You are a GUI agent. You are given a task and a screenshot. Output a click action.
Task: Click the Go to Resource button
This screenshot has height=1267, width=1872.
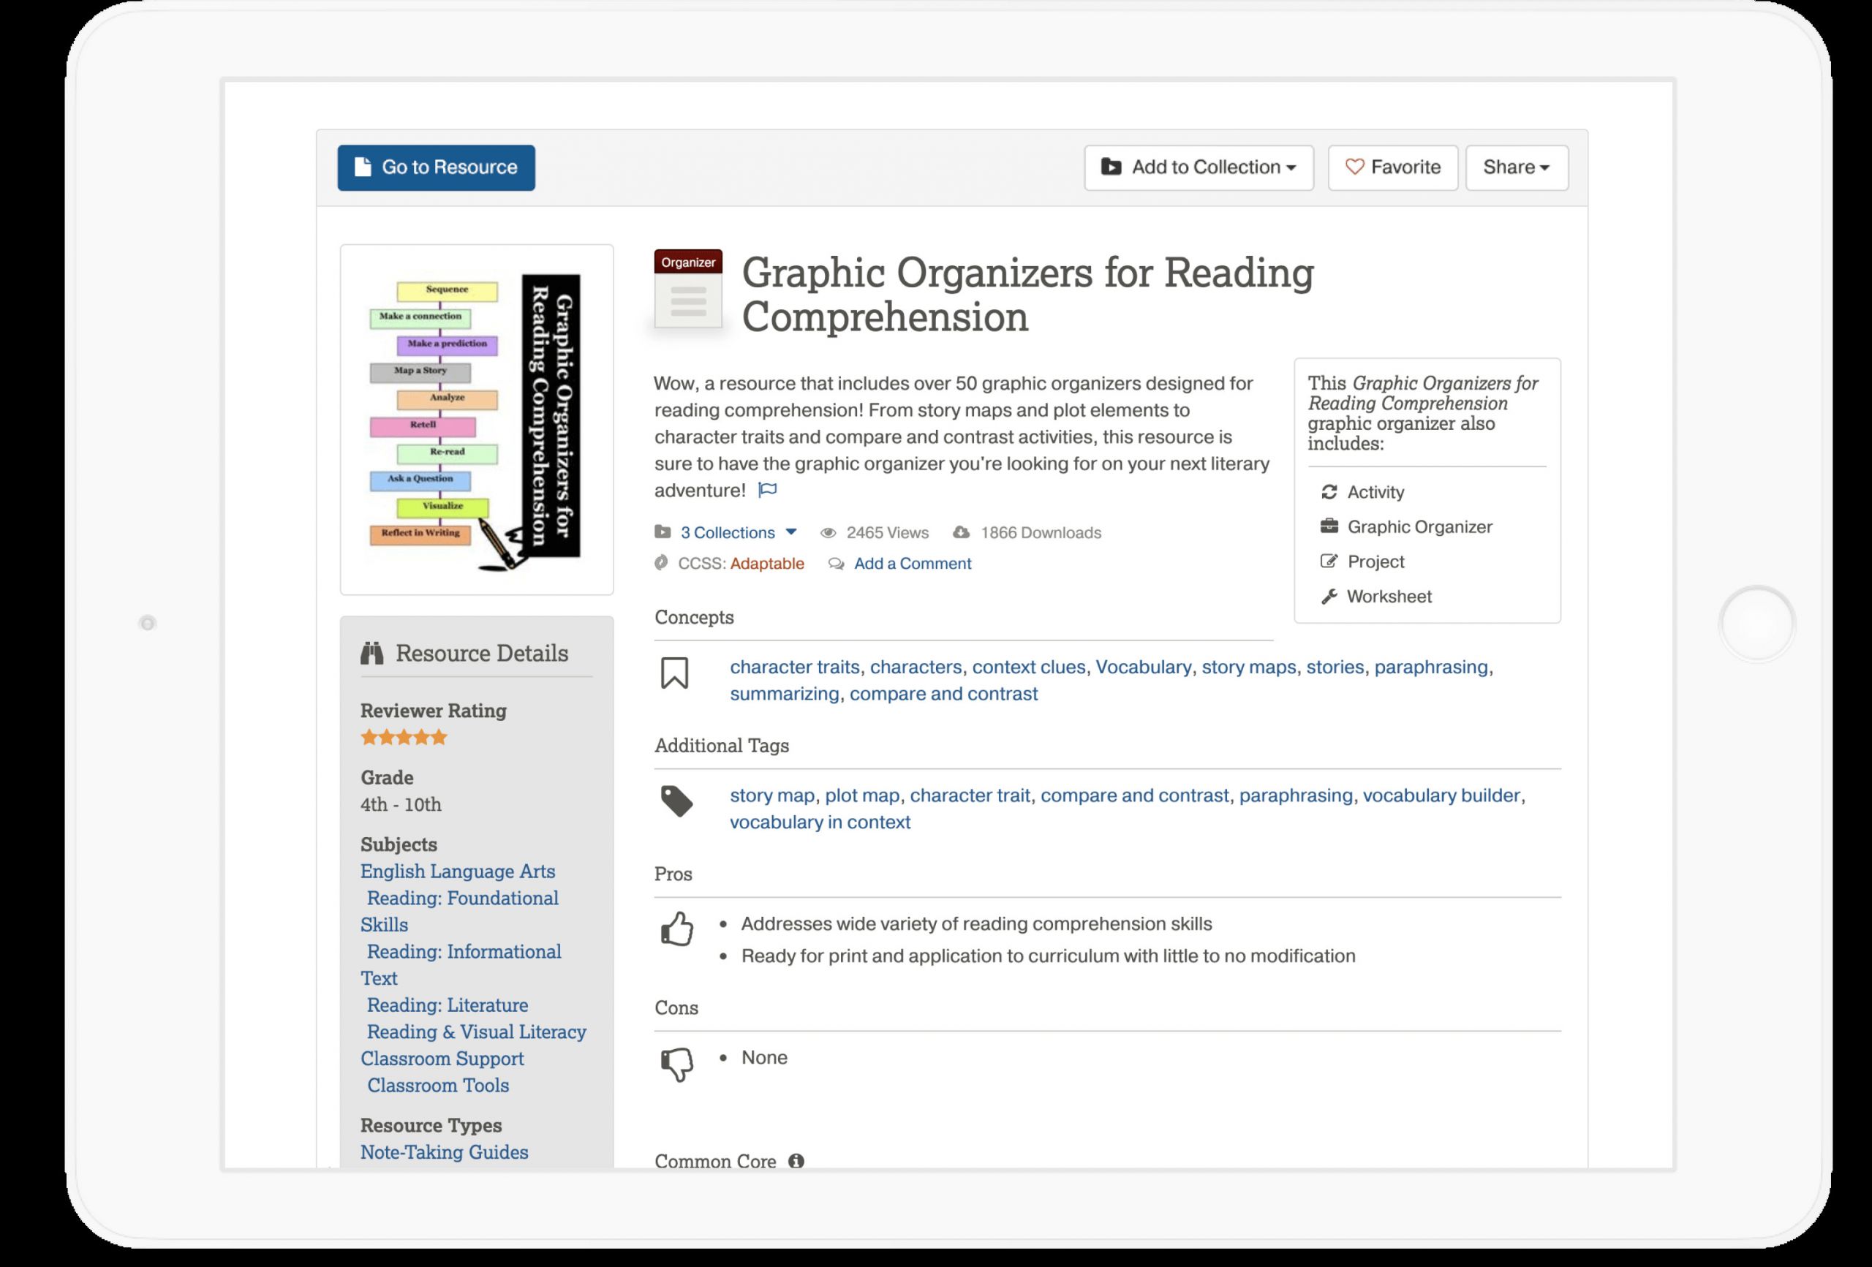coord(436,167)
